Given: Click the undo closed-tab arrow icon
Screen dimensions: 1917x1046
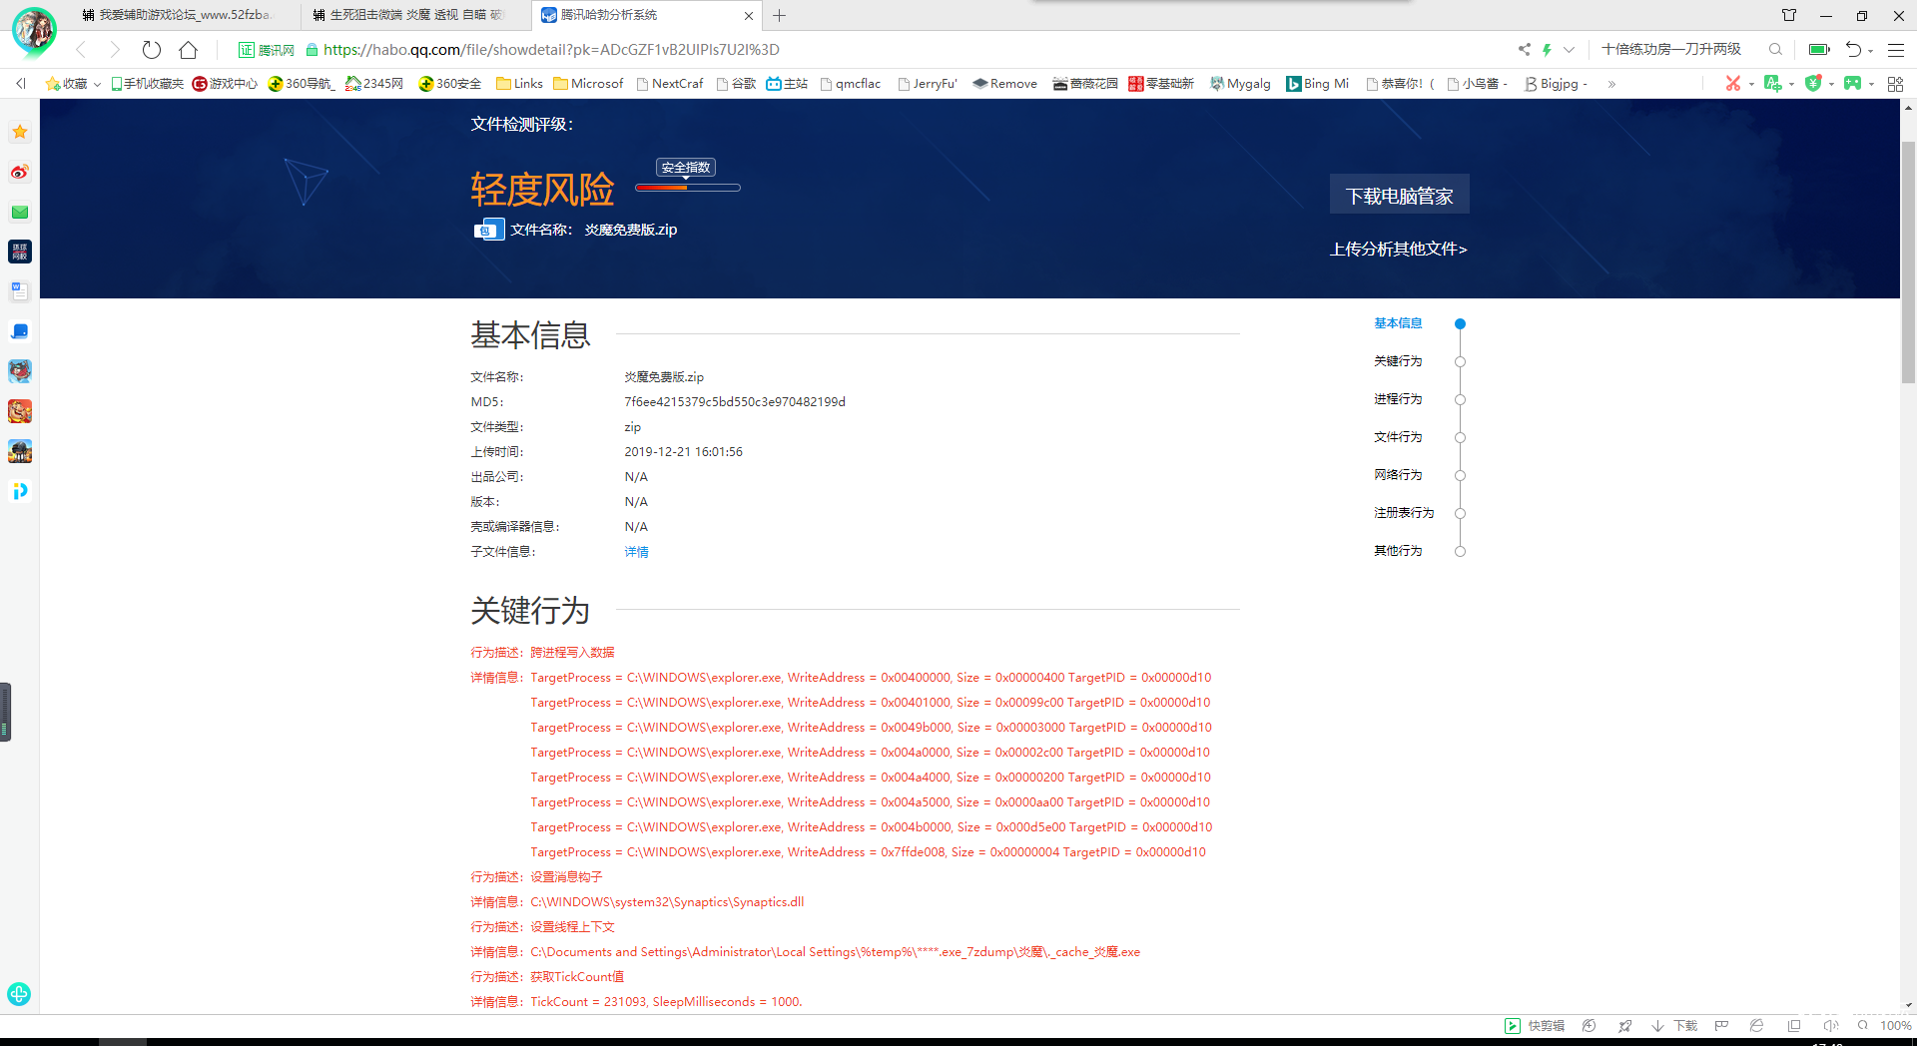Looking at the screenshot, I should [x=1853, y=49].
